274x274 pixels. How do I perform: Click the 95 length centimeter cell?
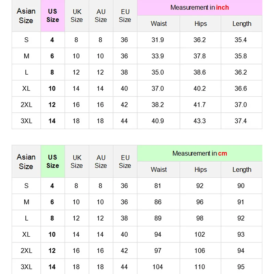pyautogui.click(x=241, y=267)
